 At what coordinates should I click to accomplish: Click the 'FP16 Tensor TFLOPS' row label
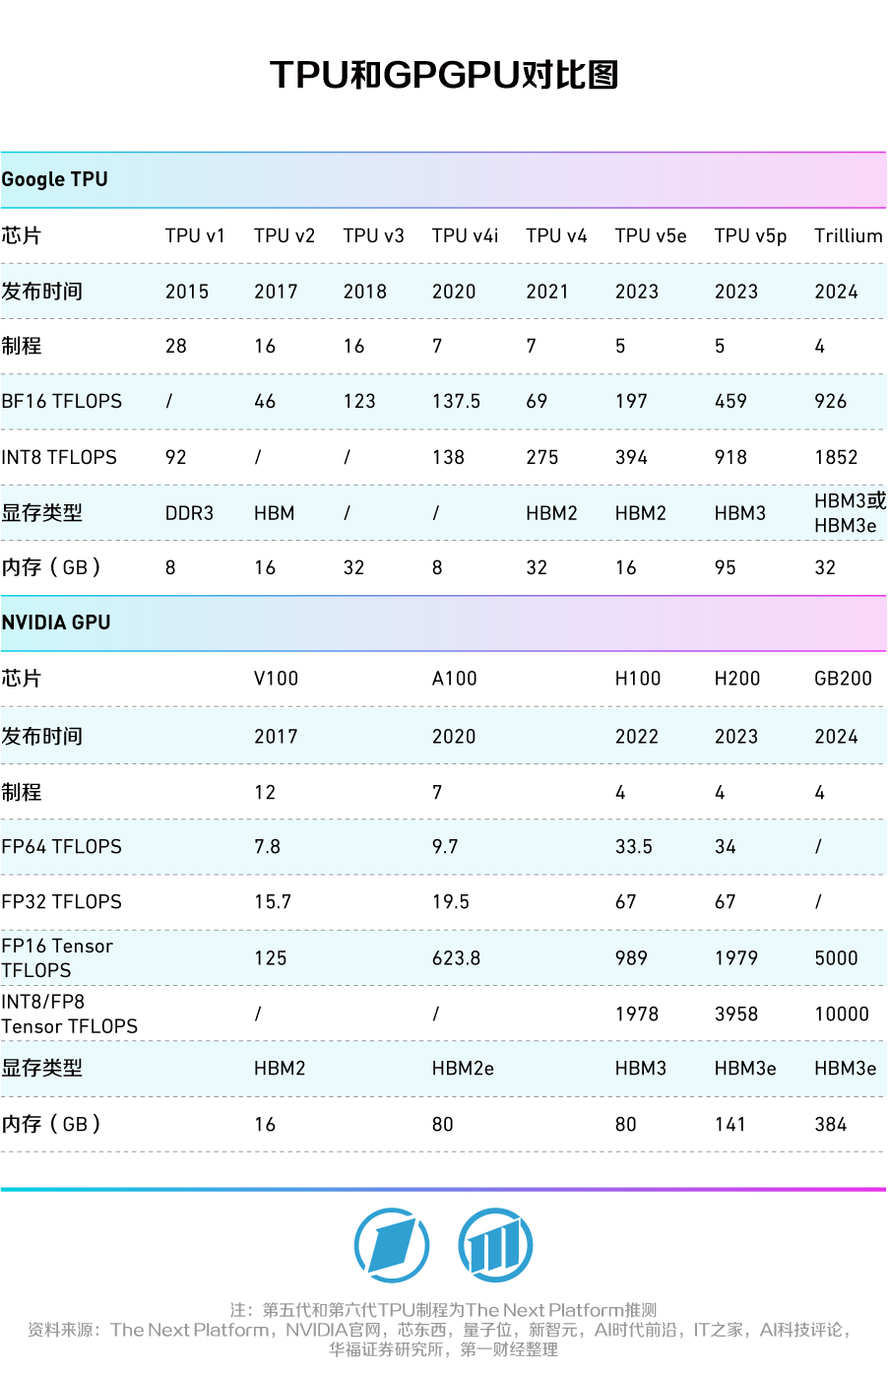57,957
